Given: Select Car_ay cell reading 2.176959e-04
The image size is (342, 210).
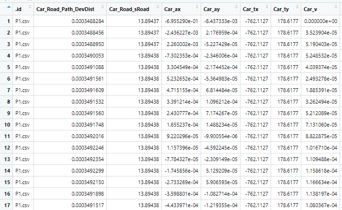Looking at the screenshot, I should click(x=221, y=33).
